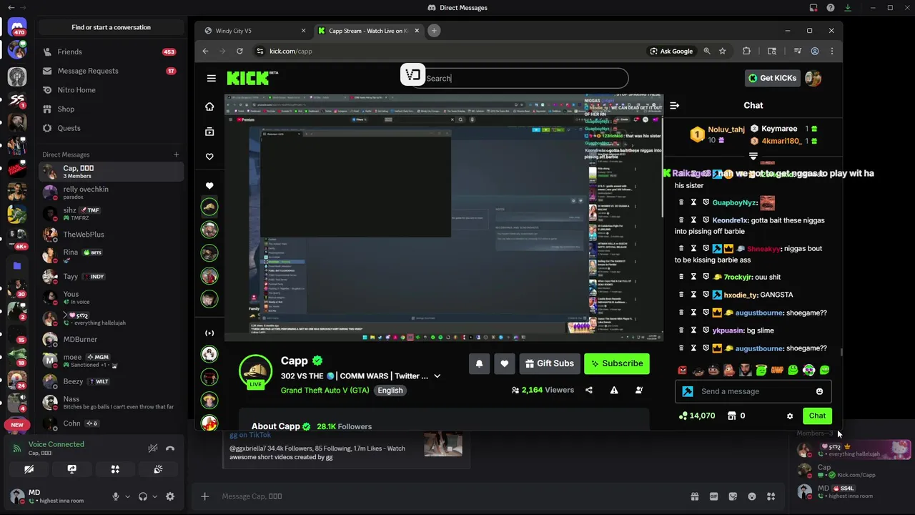This screenshot has height=515, width=915.
Task: Disconnect from Discord voice call
Action: pos(170,448)
